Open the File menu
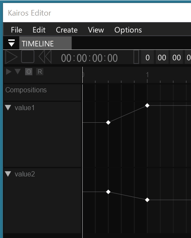This screenshot has height=238, width=191. point(16,30)
